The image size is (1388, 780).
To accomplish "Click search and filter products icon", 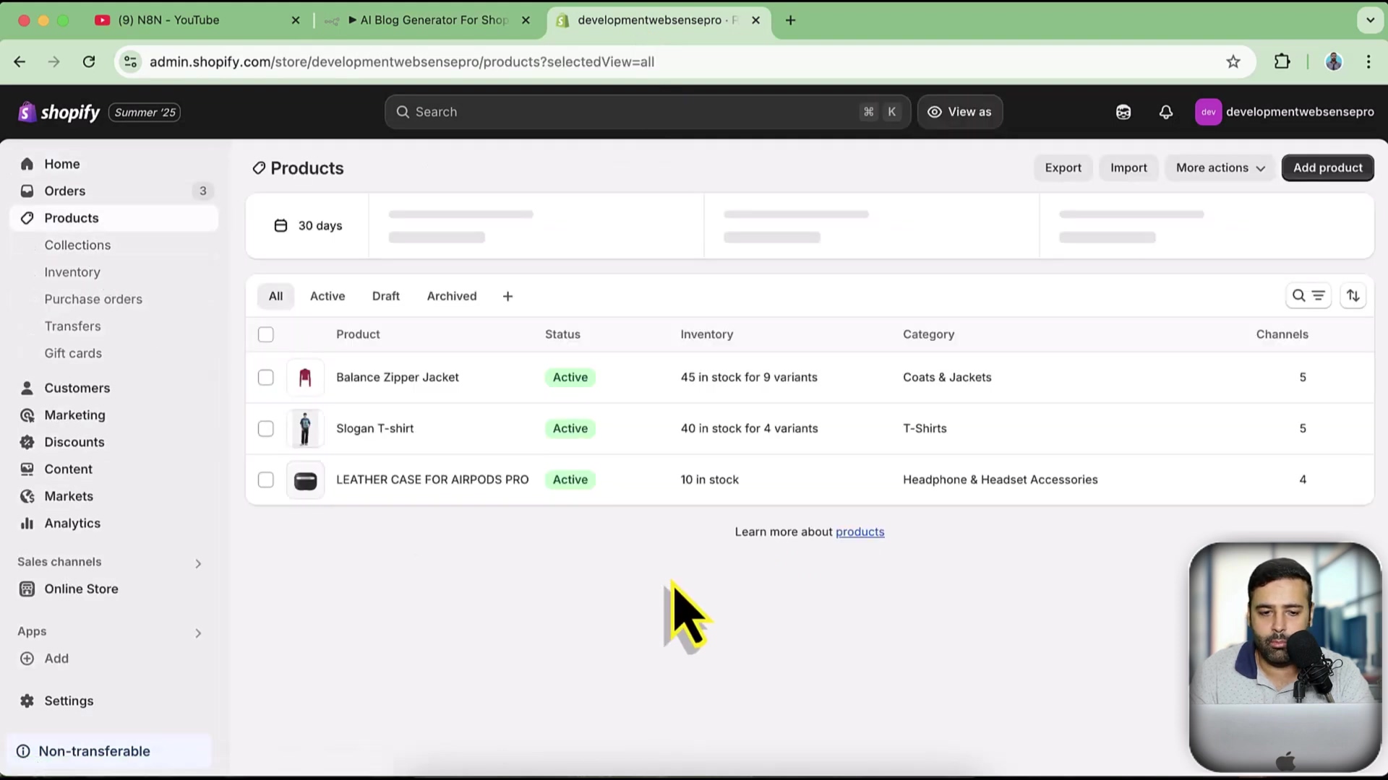I will (x=1308, y=295).
